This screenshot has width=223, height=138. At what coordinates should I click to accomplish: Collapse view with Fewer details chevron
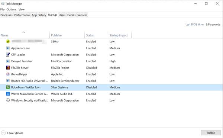pos(3,133)
